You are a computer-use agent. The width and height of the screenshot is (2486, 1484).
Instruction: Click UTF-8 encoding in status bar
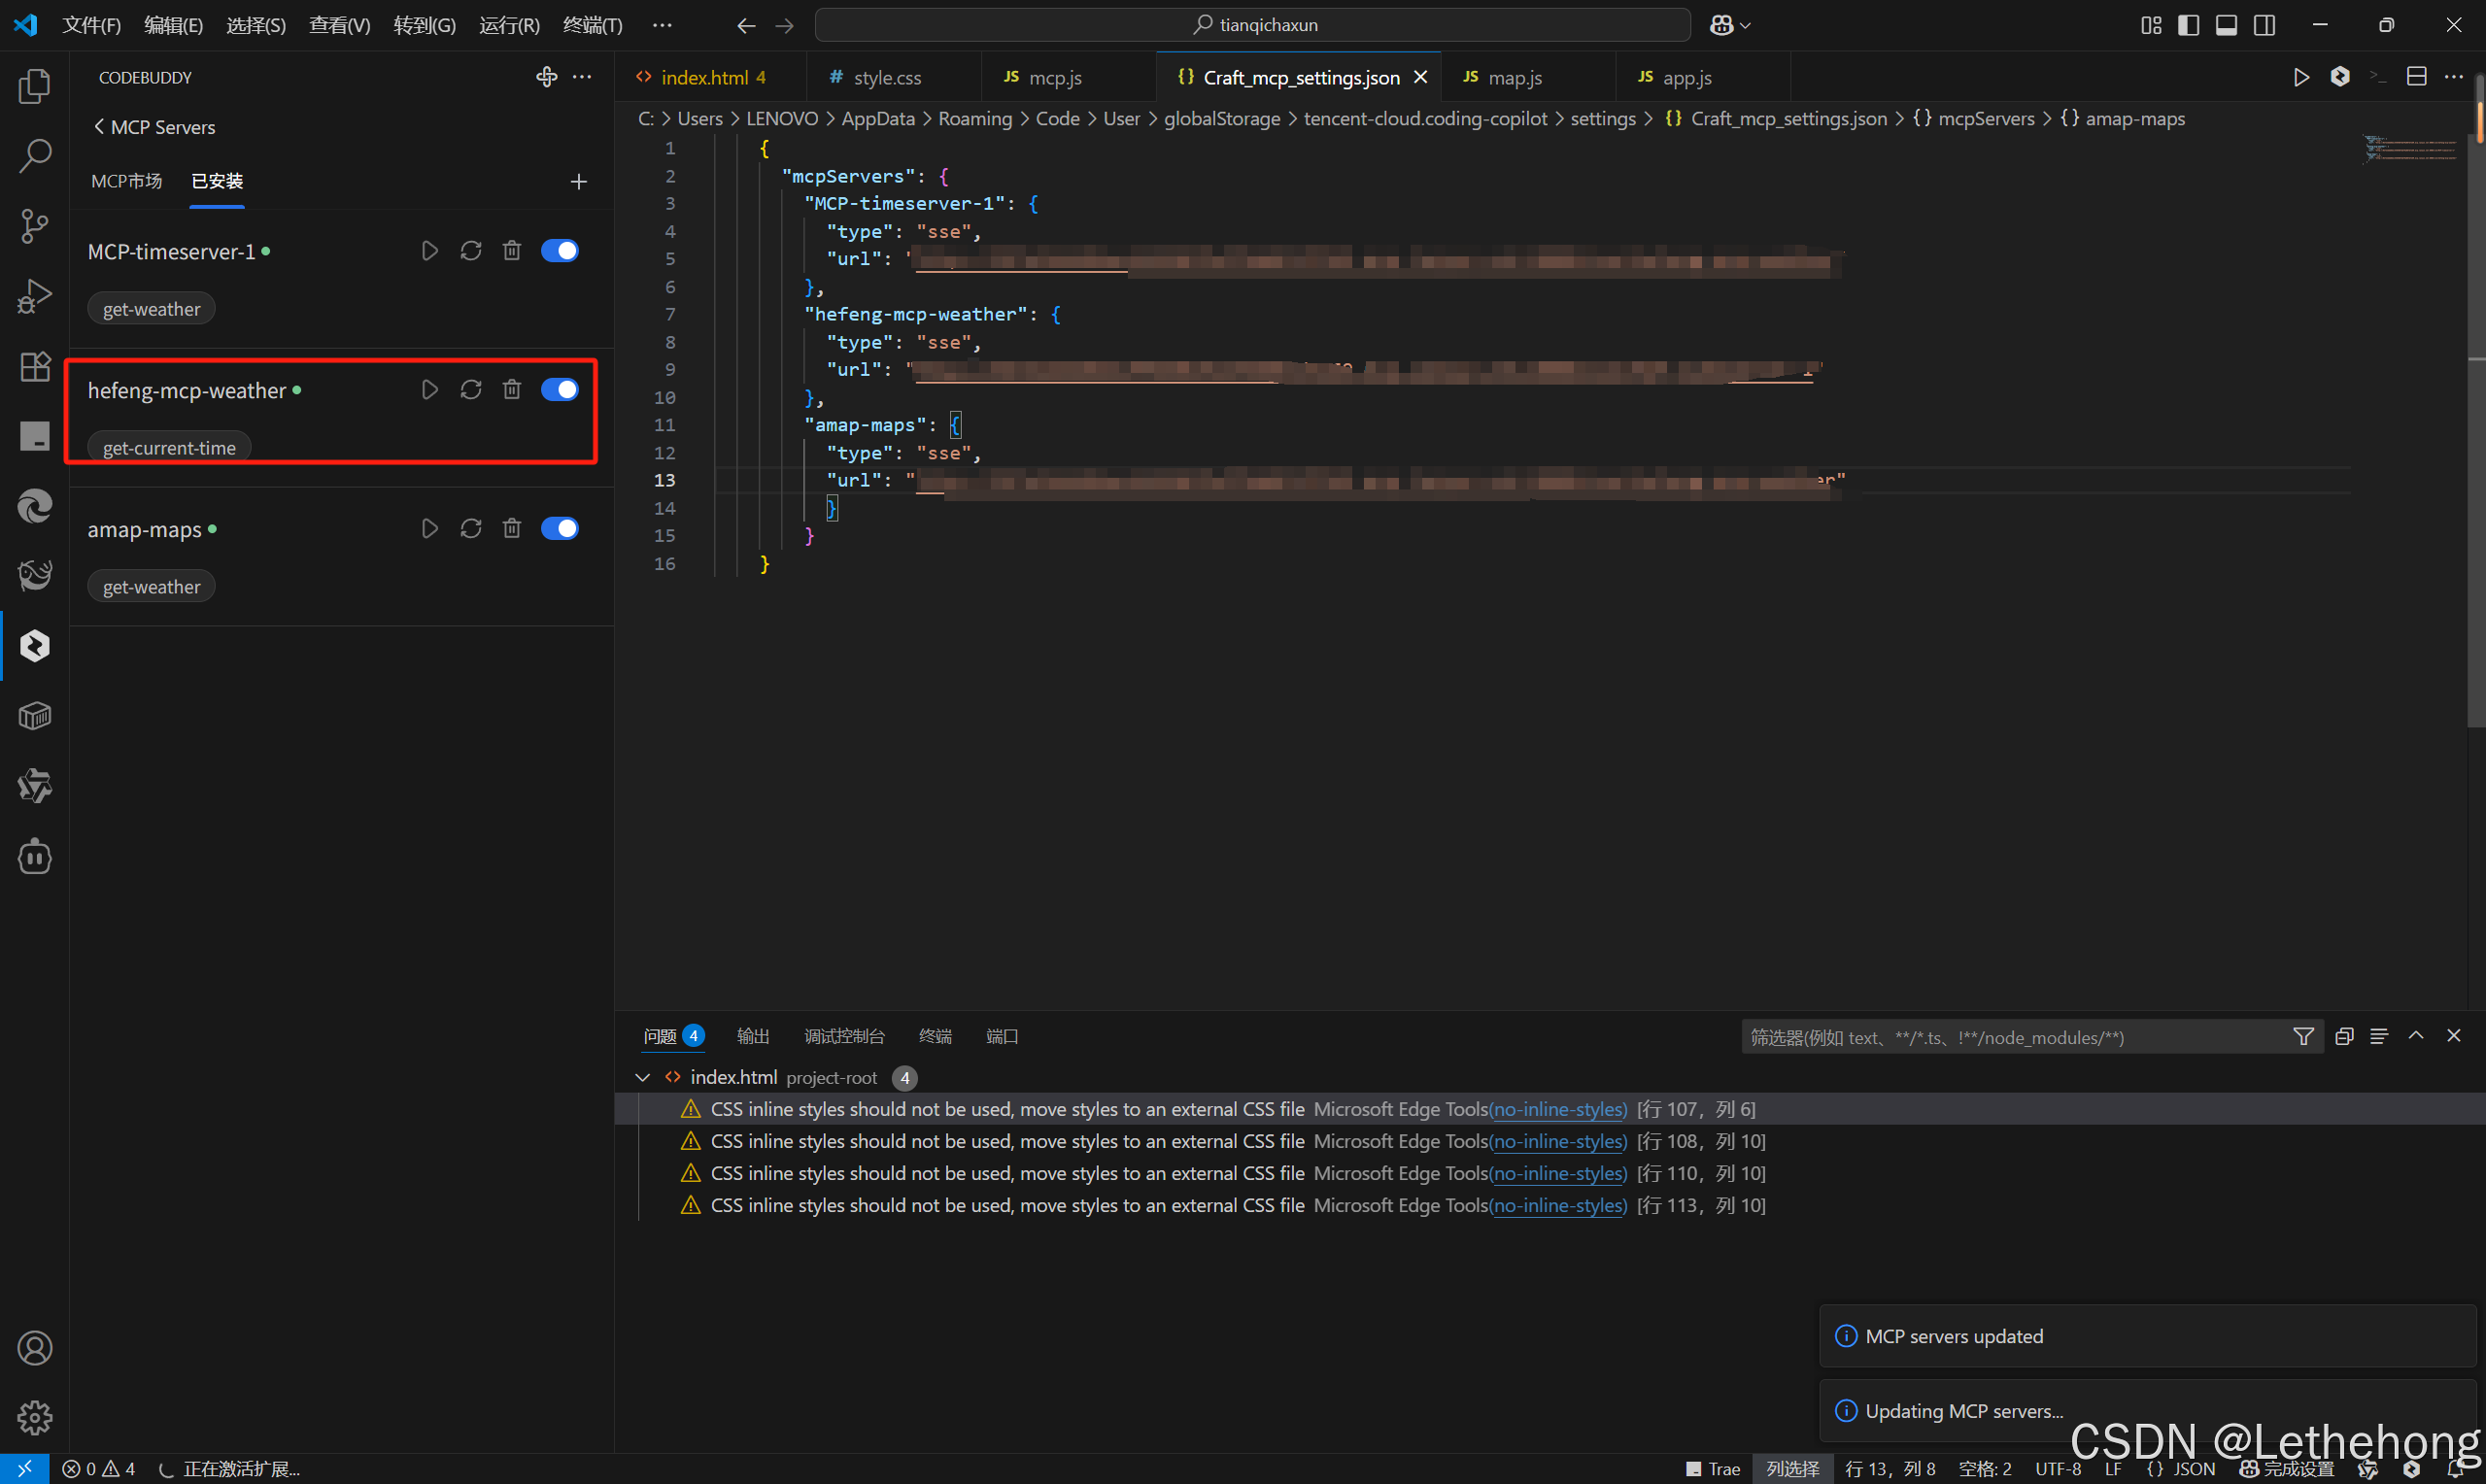tap(2058, 1469)
